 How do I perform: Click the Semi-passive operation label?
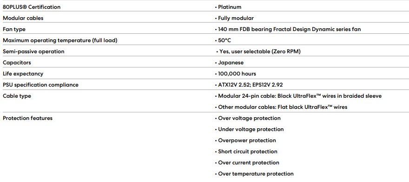pyautogui.click(x=33, y=51)
